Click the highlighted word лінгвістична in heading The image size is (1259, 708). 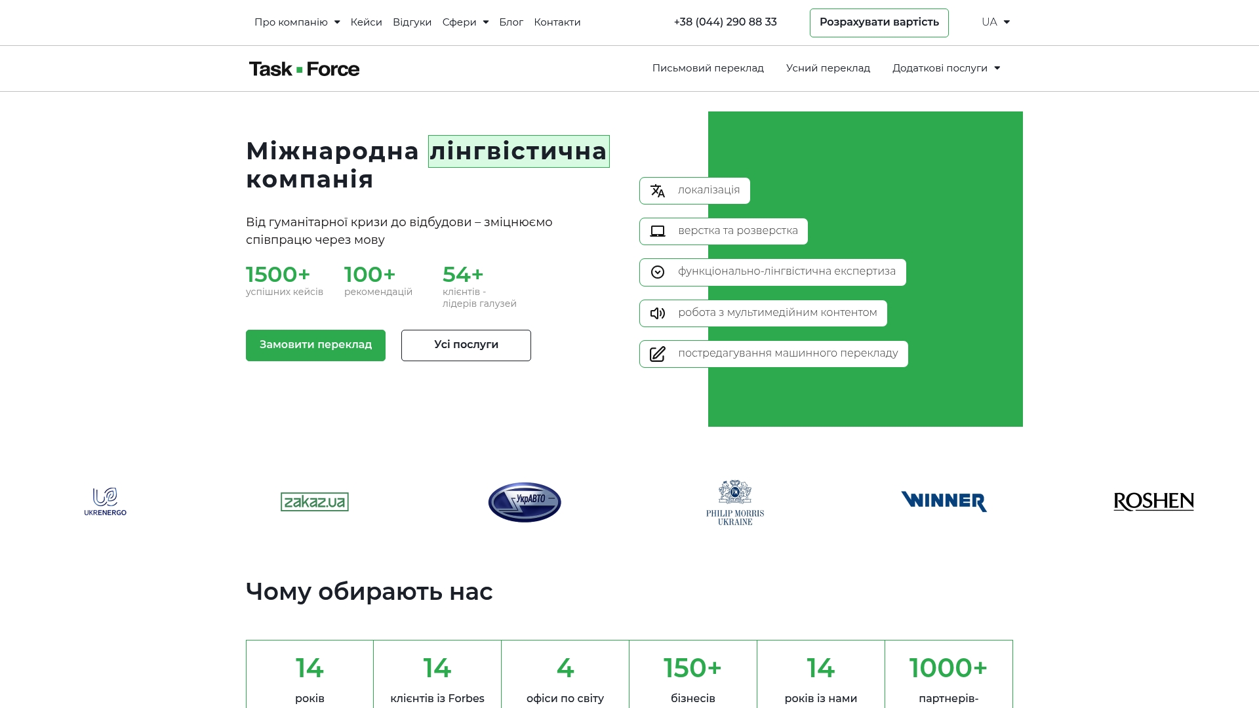pyautogui.click(x=519, y=151)
